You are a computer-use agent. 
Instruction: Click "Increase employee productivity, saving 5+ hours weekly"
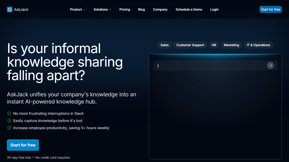61,128
